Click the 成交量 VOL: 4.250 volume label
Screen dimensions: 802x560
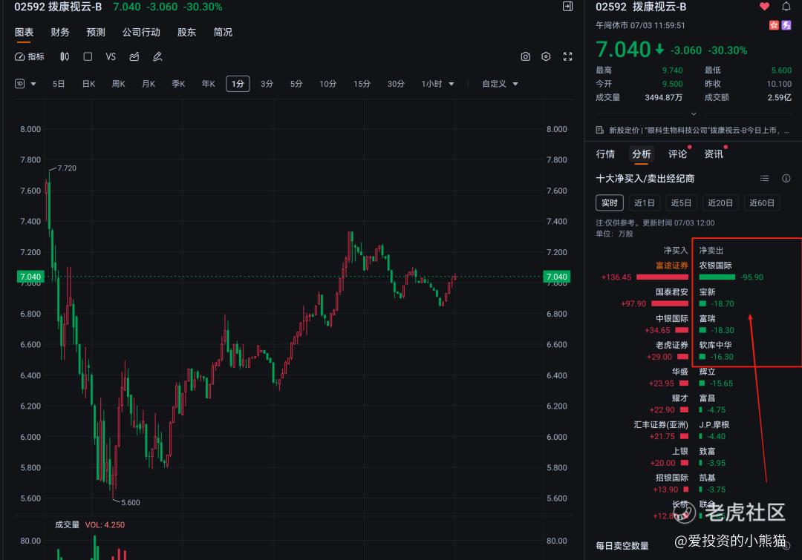point(90,524)
